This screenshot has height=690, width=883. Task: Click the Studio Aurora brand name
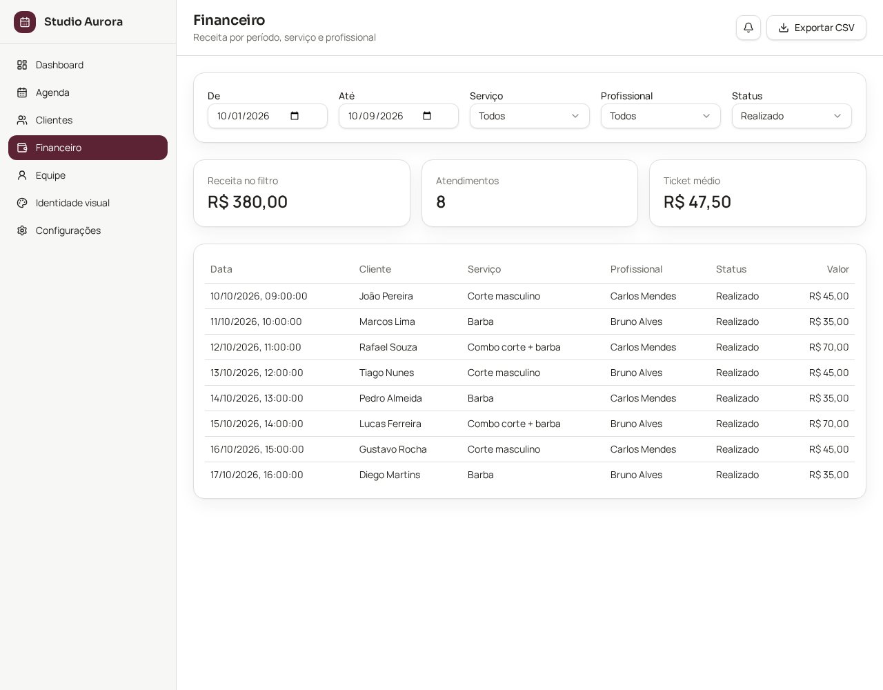pos(83,21)
